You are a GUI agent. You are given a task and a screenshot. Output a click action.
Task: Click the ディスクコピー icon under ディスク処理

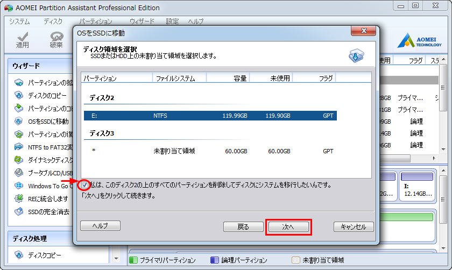point(19,255)
